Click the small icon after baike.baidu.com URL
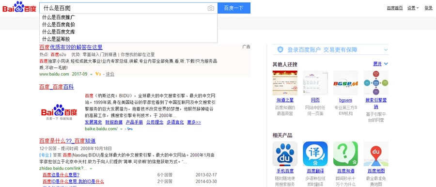436x187 pixels. point(130,129)
